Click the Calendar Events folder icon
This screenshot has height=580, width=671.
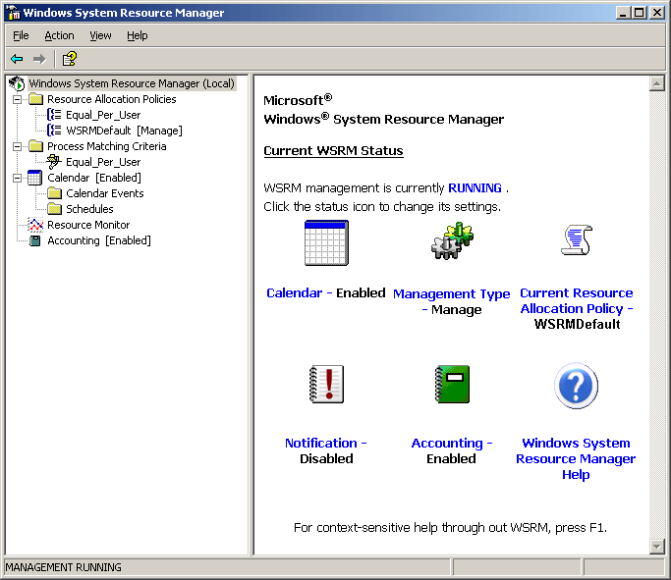click(54, 193)
